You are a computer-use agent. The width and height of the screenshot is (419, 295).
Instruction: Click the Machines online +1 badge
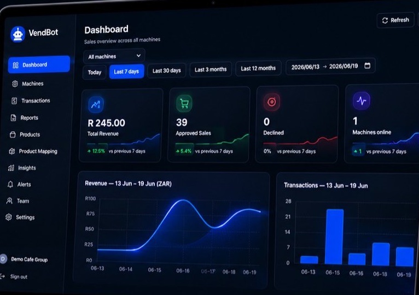(358, 151)
